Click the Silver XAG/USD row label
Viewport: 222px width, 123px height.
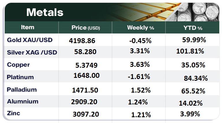(32, 52)
